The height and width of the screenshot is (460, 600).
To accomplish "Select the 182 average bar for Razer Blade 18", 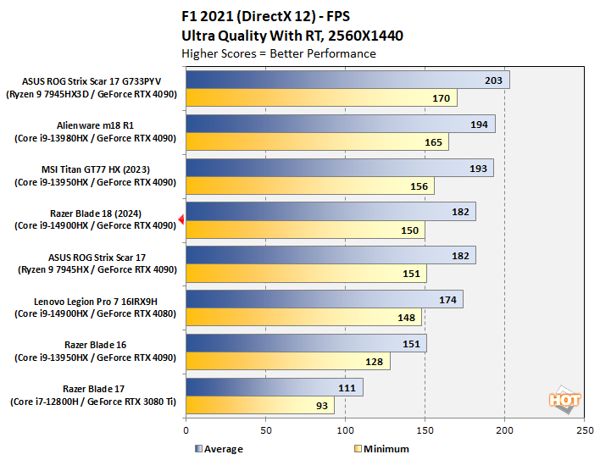I will 331,212.
